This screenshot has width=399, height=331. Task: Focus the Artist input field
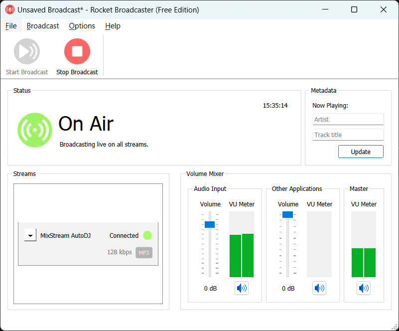point(348,119)
